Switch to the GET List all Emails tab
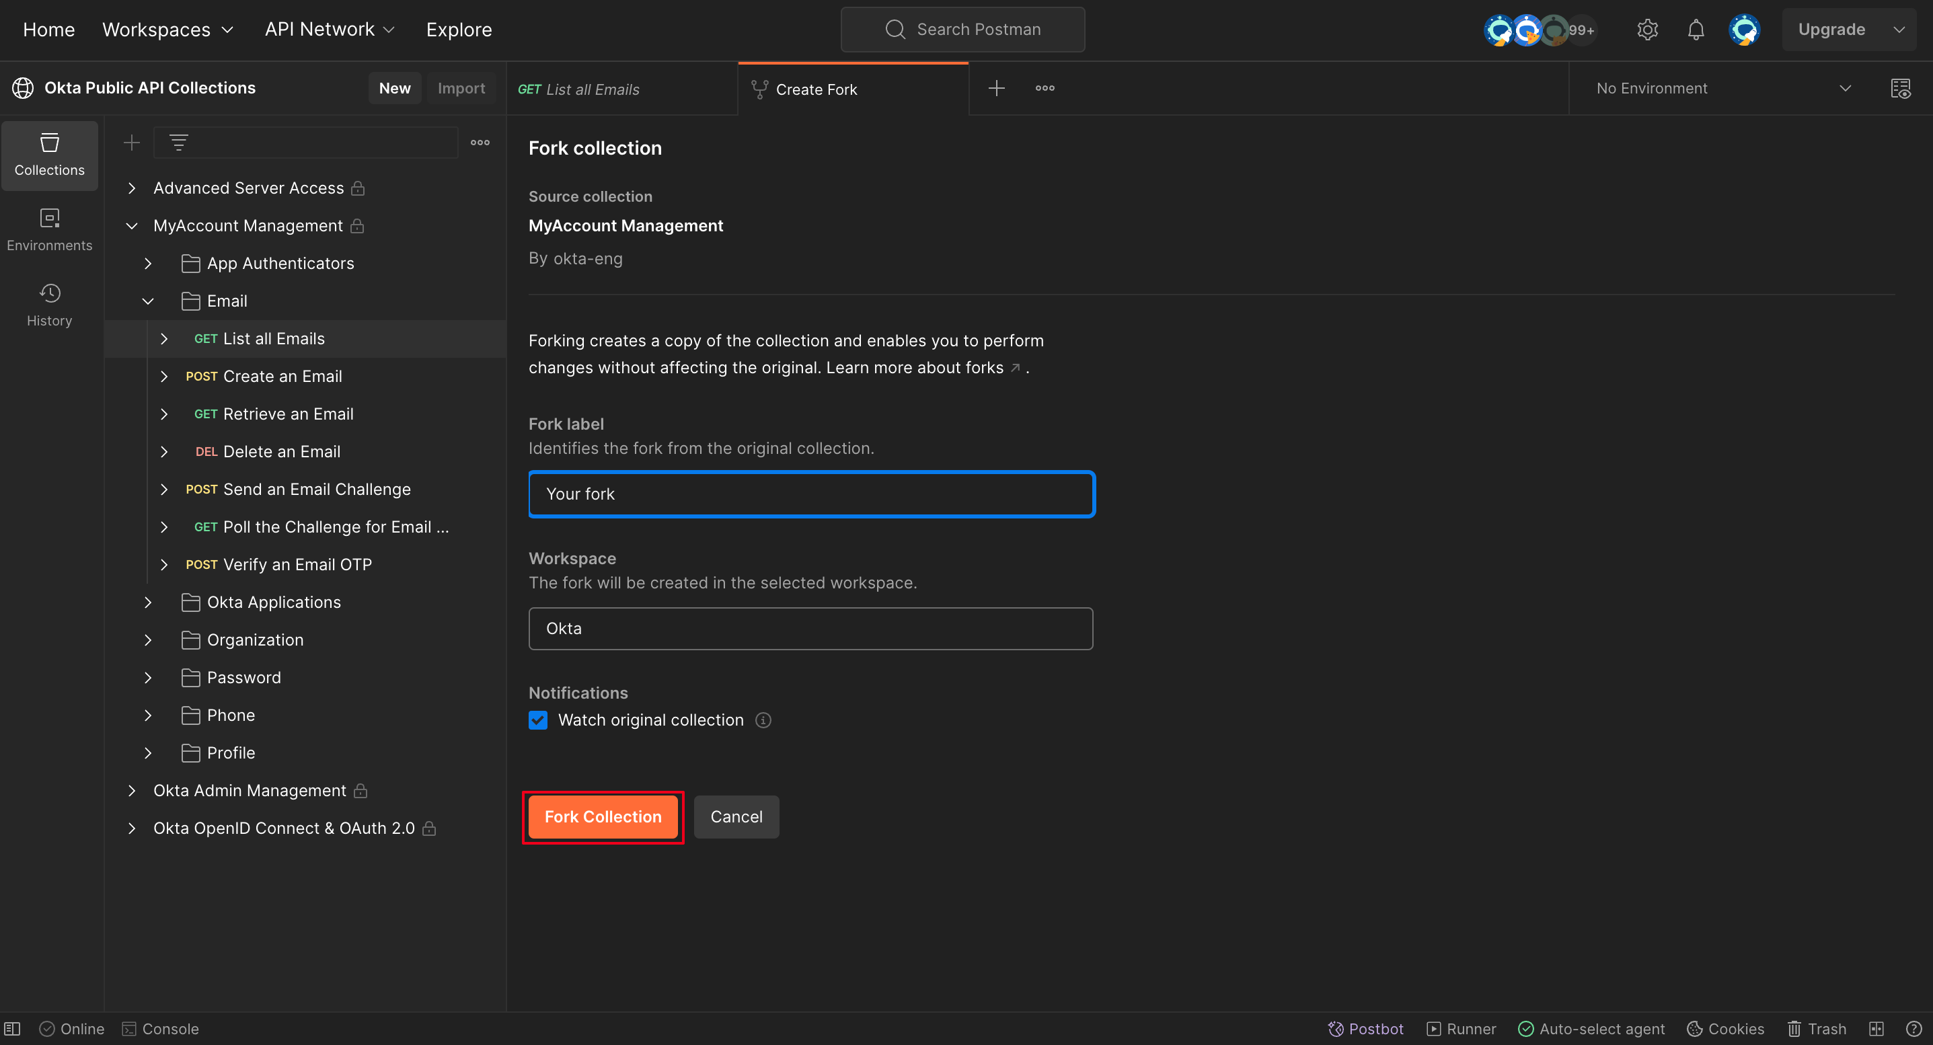The width and height of the screenshot is (1933, 1045). [x=622, y=89]
